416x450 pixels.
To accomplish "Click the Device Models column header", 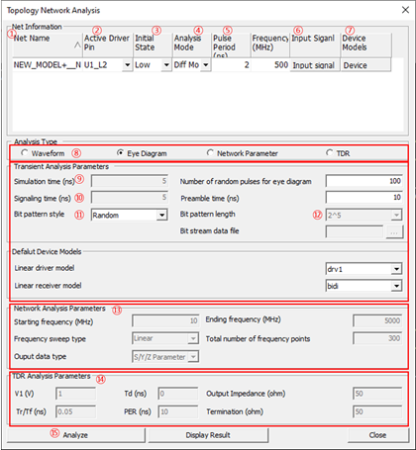I will [366, 45].
